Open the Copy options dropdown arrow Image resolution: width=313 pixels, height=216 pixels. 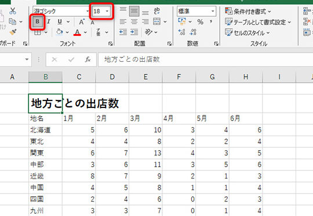(x=21, y=22)
